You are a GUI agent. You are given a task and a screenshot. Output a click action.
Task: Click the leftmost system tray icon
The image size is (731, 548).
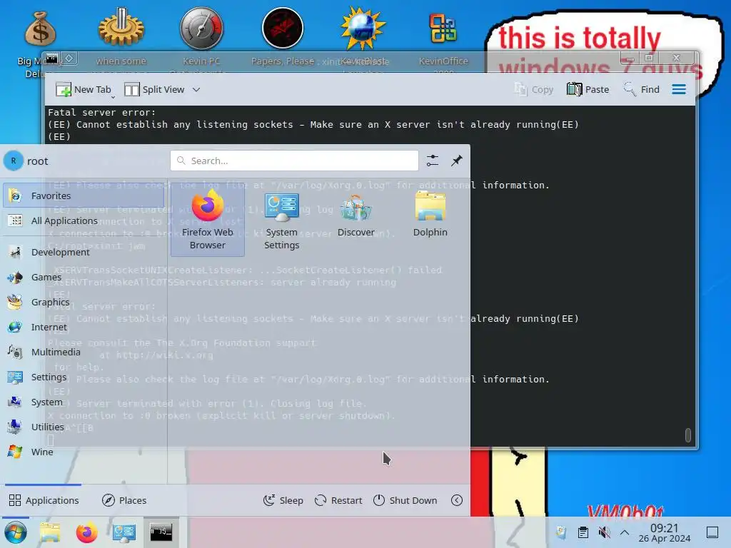coord(561,532)
